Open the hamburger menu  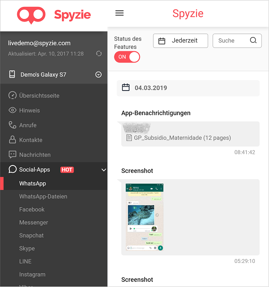click(x=119, y=13)
